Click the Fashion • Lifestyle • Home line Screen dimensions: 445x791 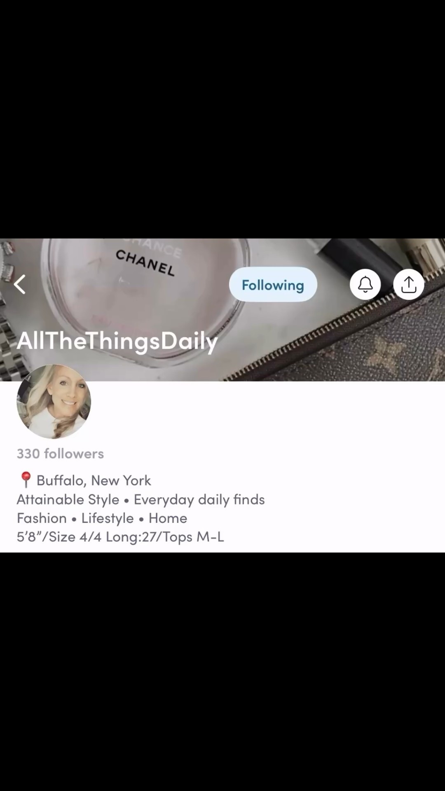[102, 518]
